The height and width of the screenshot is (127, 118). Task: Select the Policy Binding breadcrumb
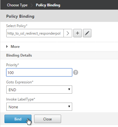48,5
